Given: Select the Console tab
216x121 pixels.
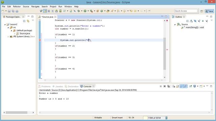Looking at the screenshot, I should tap(87, 86).
